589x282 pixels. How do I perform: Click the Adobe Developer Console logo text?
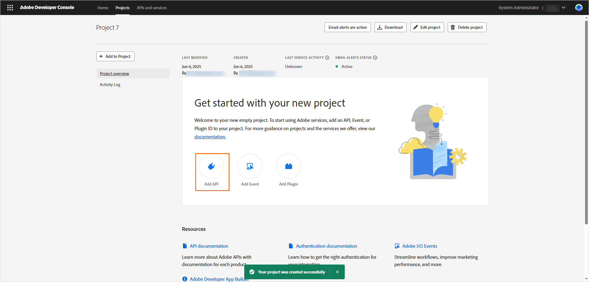[x=47, y=7]
